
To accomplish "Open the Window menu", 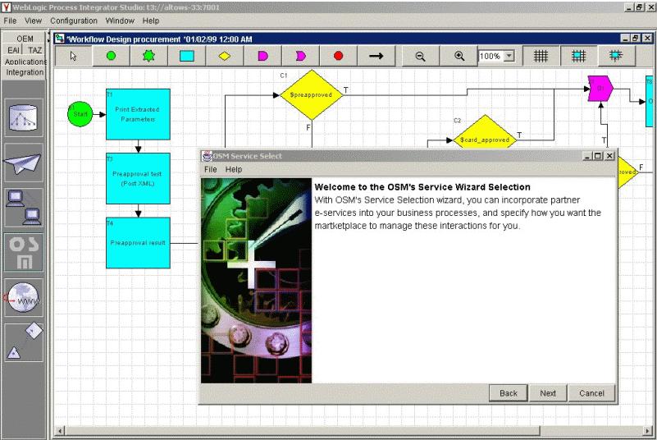I will coord(120,21).
